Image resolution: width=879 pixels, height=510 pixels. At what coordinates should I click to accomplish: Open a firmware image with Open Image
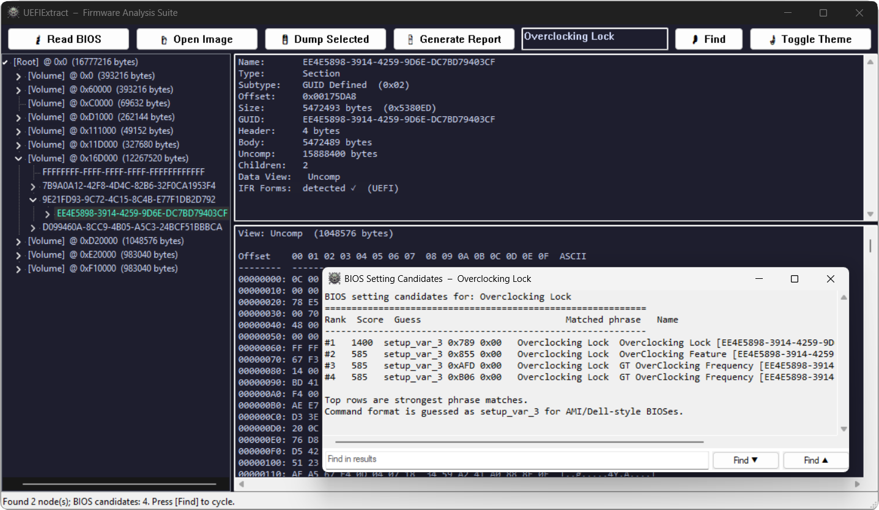point(196,39)
